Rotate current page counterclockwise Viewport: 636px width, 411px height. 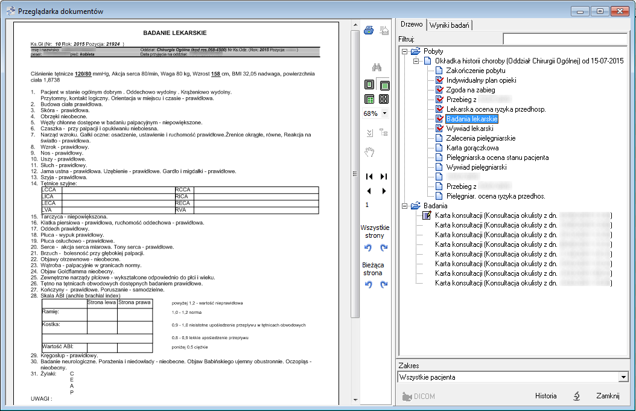tap(368, 284)
